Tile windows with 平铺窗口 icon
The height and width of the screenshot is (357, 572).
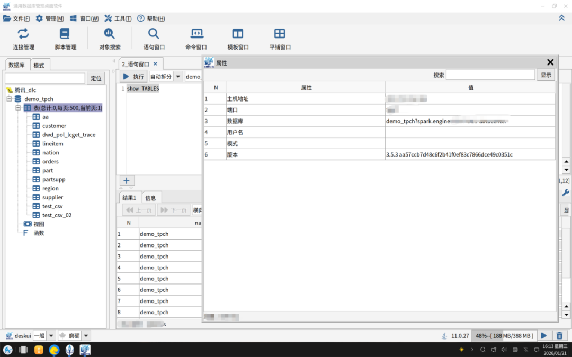coord(280,39)
